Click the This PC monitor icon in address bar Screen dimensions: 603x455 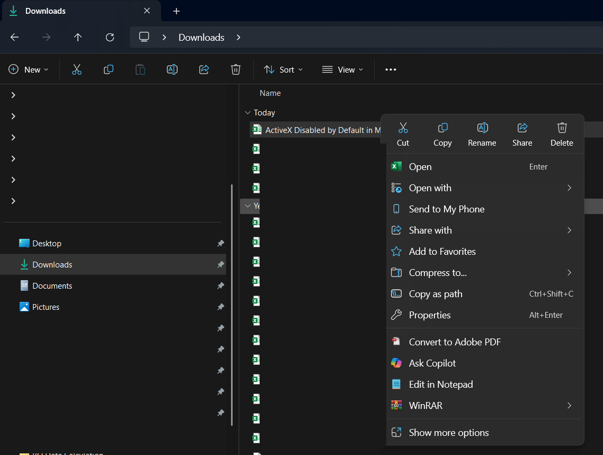pyautogui.click(x=144, y=37)
